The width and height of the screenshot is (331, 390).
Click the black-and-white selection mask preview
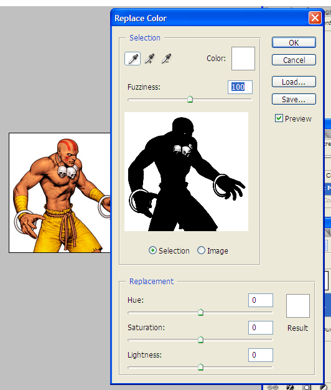point(186,171)
